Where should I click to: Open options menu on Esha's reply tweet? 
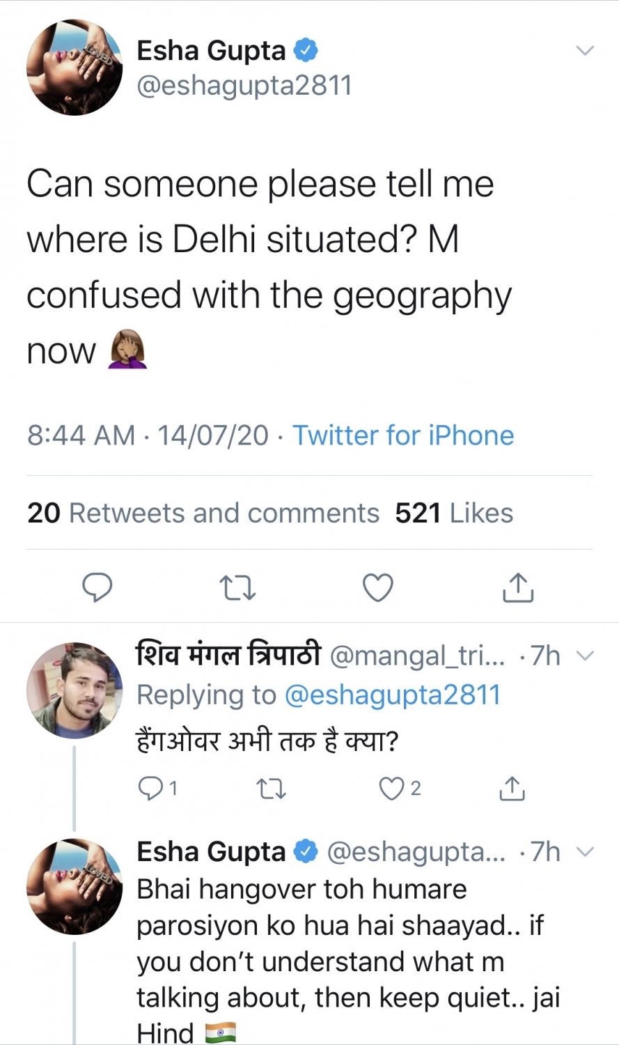pos(585,851)
